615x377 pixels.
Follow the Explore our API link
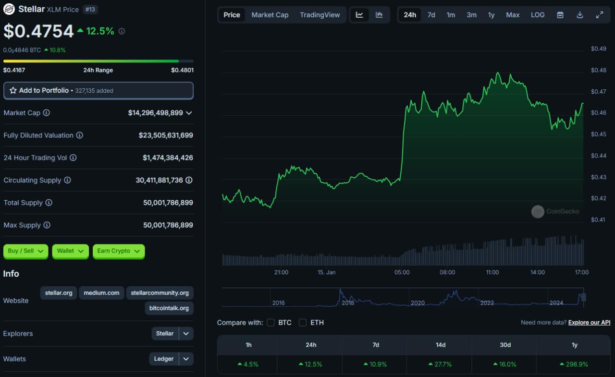[x=590, y=322]
